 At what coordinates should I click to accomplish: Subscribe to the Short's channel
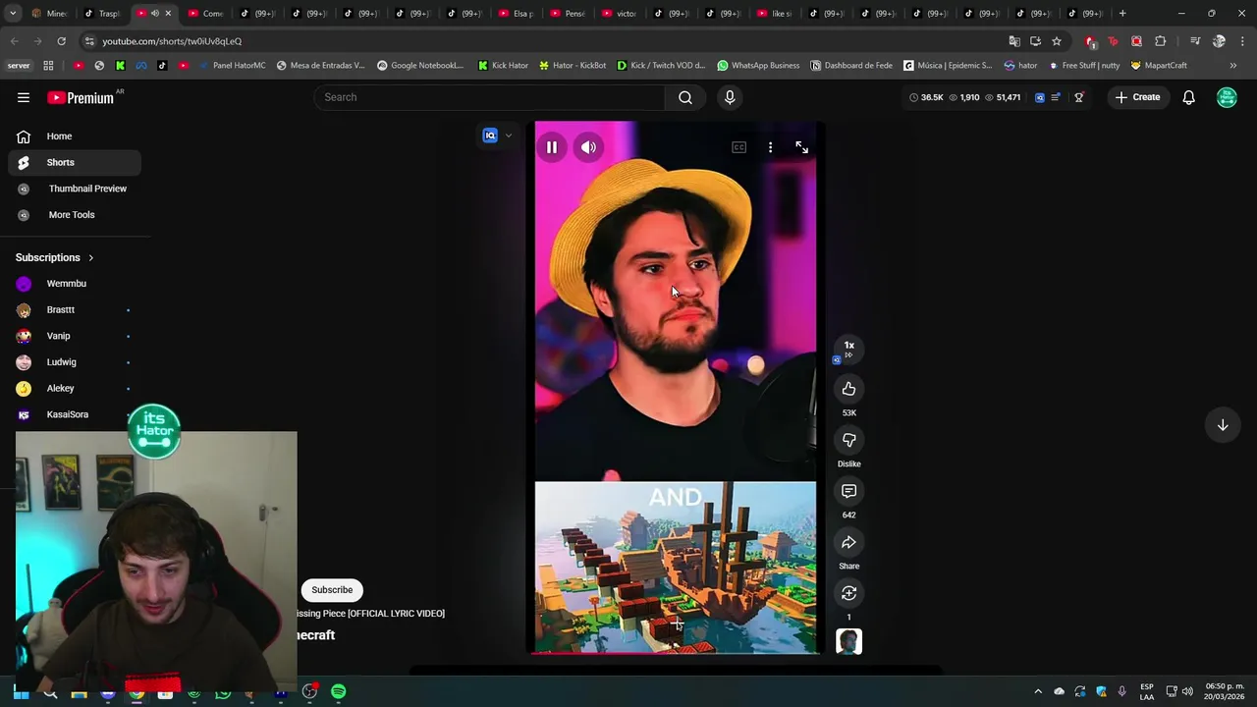point(332,590)
